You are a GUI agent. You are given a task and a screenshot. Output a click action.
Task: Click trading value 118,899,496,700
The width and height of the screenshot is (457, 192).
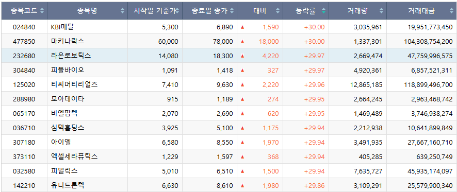429,84
